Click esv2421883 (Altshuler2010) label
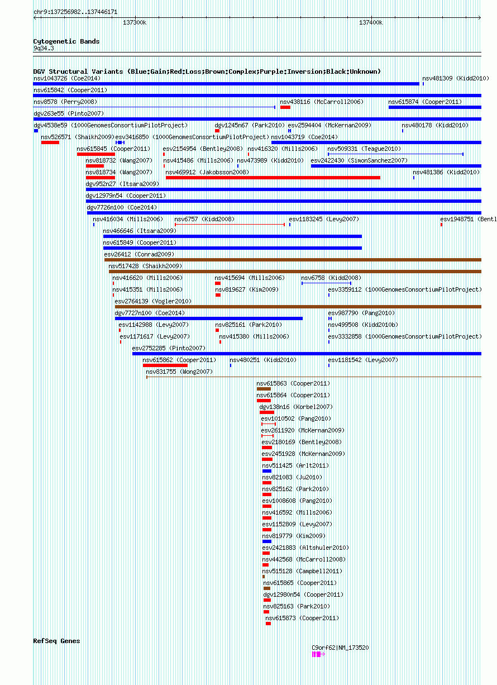 point(306,548)
